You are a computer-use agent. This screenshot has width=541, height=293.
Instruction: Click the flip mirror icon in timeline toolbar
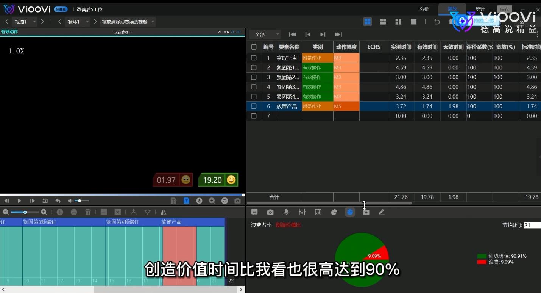tap(164, 212)
